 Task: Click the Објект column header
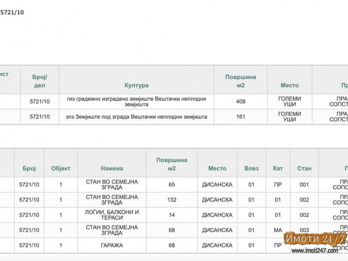[60, 168]
